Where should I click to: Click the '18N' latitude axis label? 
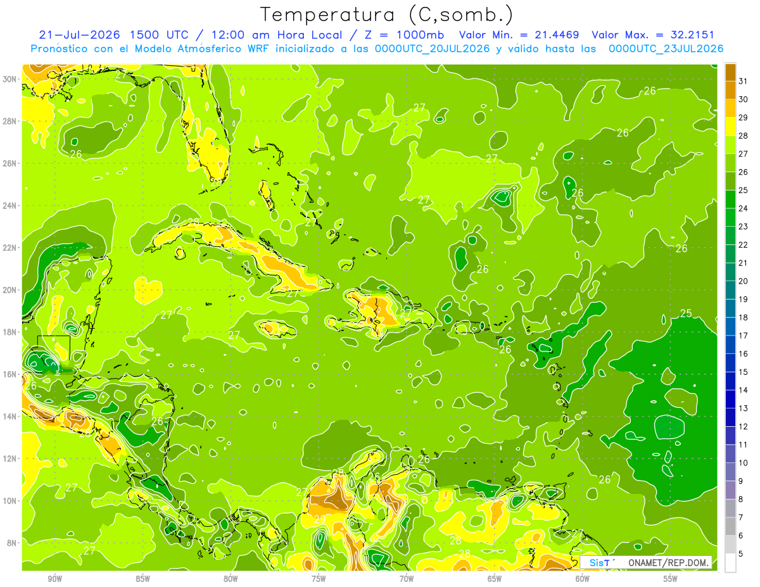coord(11,332)
